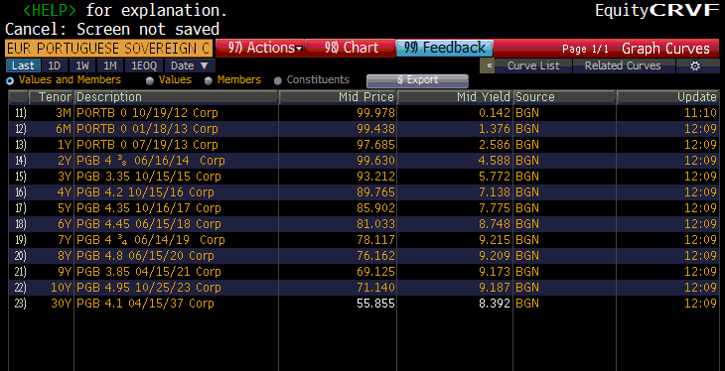725x371 pixels.
Task: Select Values and Members radio button
Action: coord(10,80)
